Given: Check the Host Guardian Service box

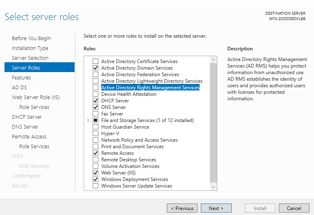Looking at the screenshot, I should pyautogui.click(x=96, y=127).
